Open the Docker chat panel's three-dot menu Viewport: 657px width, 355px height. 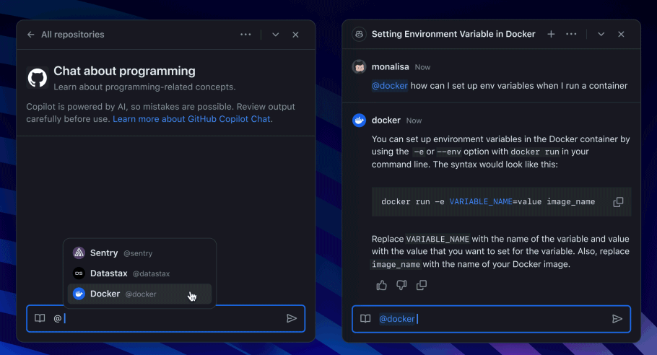571,35
